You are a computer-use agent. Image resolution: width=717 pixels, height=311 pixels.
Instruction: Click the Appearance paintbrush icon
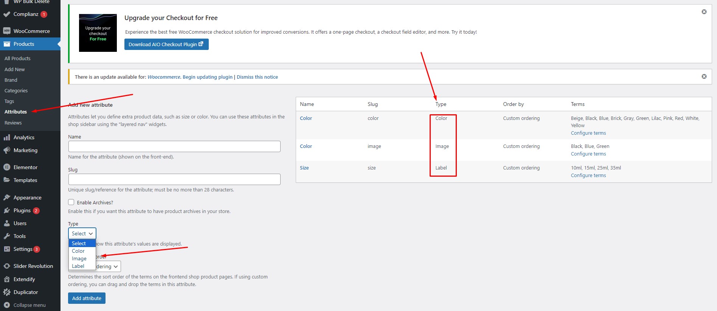6,197
